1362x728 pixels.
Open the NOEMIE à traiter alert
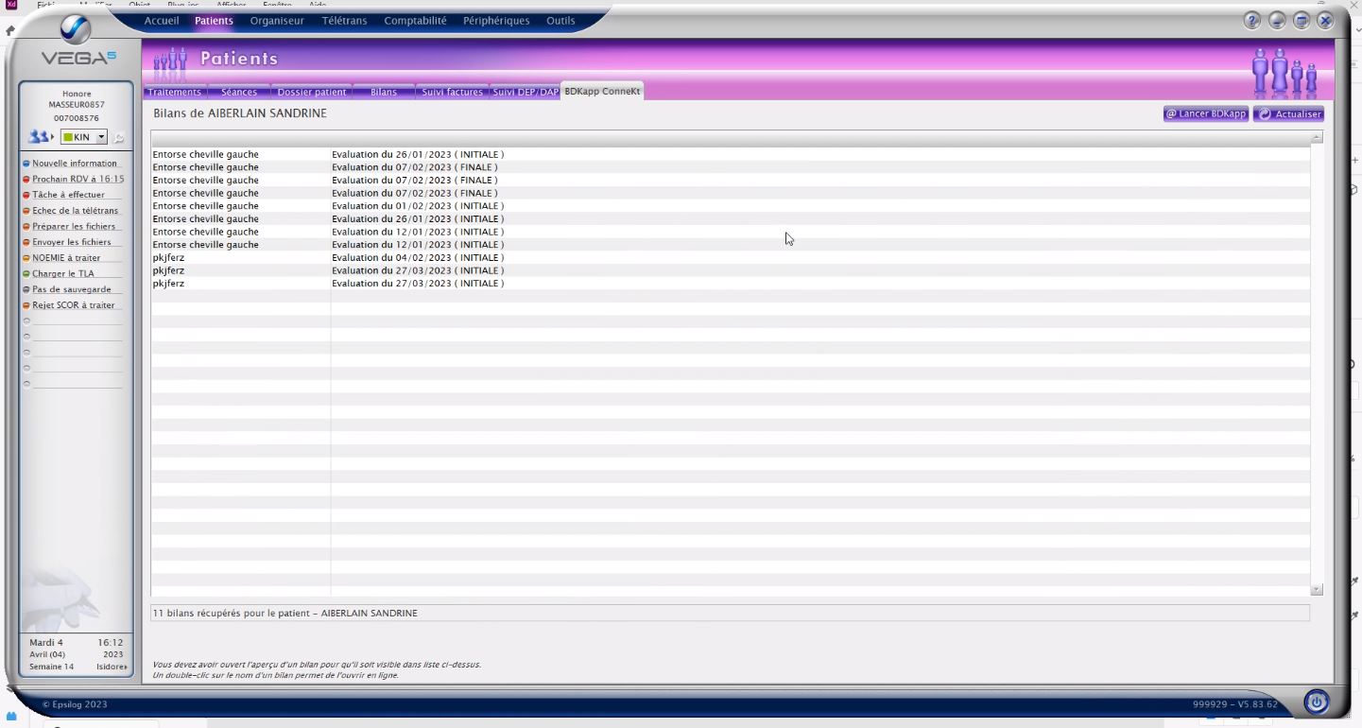(65, 258)
